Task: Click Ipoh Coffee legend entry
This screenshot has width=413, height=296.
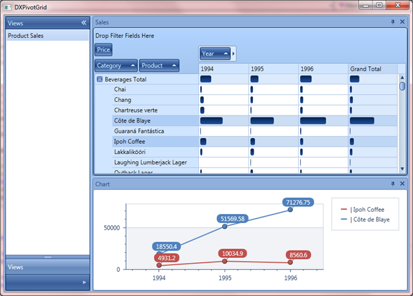Action: coord(363,210)
